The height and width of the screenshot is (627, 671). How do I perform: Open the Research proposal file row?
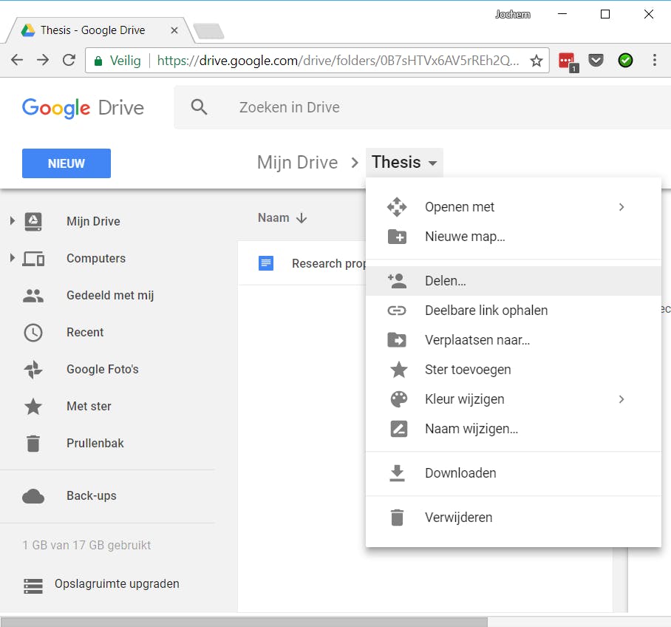click(x=302, y=263)
